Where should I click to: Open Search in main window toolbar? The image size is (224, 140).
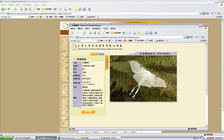(37, 9)
